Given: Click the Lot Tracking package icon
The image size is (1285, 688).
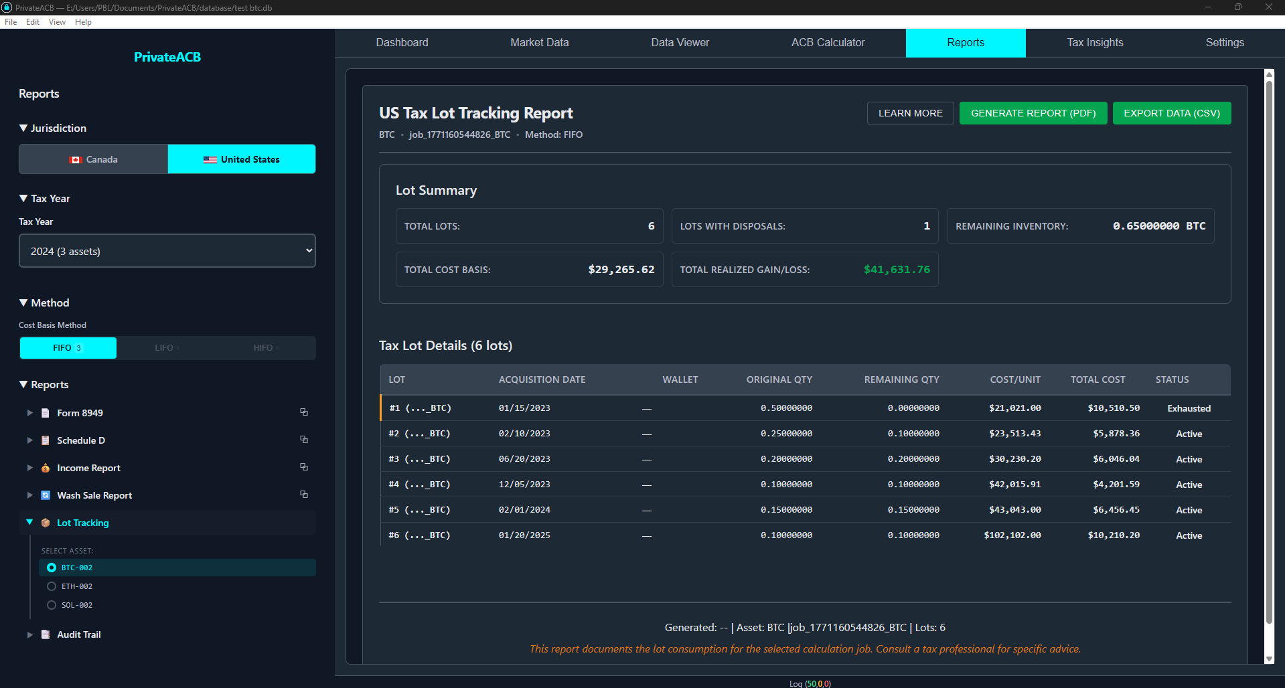Looking at the screenshot, I should [x=45, y=523].
